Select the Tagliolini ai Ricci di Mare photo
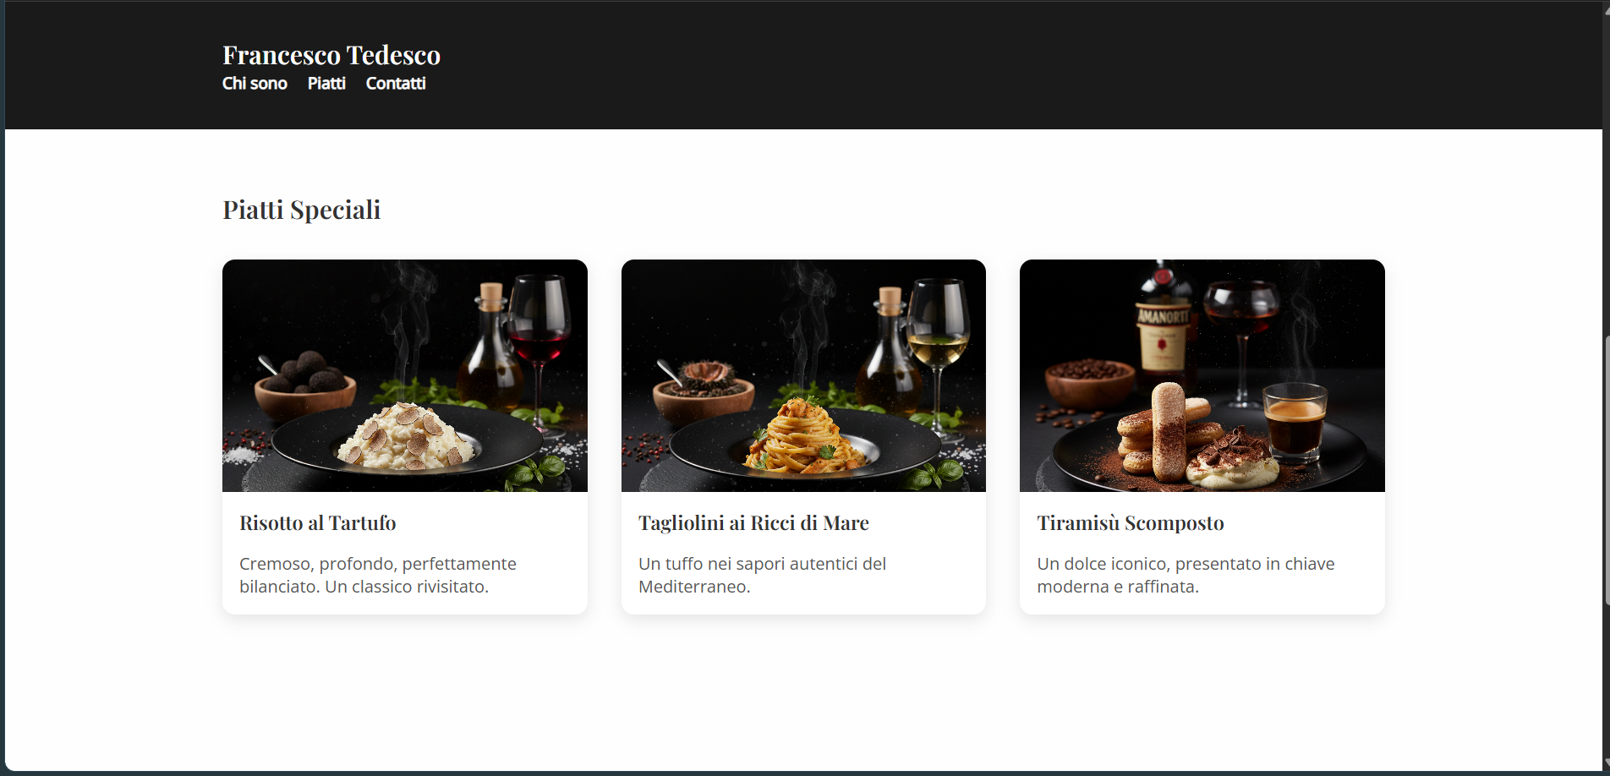Image resolution: width=1610 pixels, height=776 pixels. pyautogui.click(x=803, y=375)
